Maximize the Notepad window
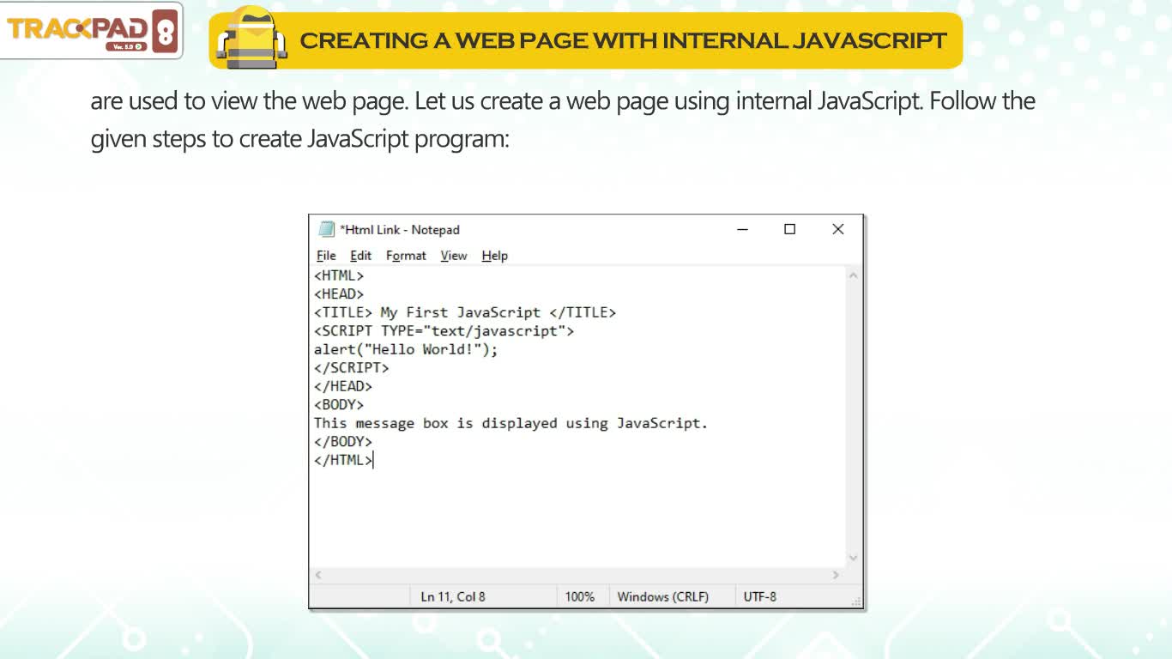Image resolution: width=1172 pixels, height=659 pixels. [789, 229]
